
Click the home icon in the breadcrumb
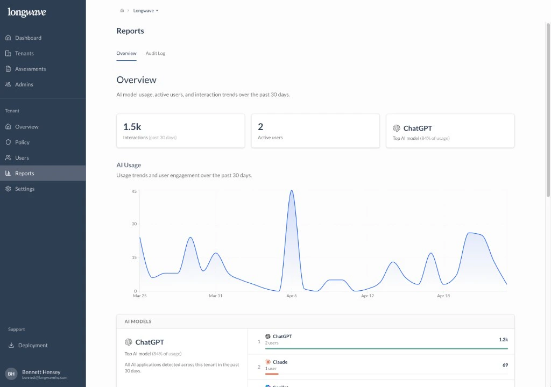(x=122, y=10)
